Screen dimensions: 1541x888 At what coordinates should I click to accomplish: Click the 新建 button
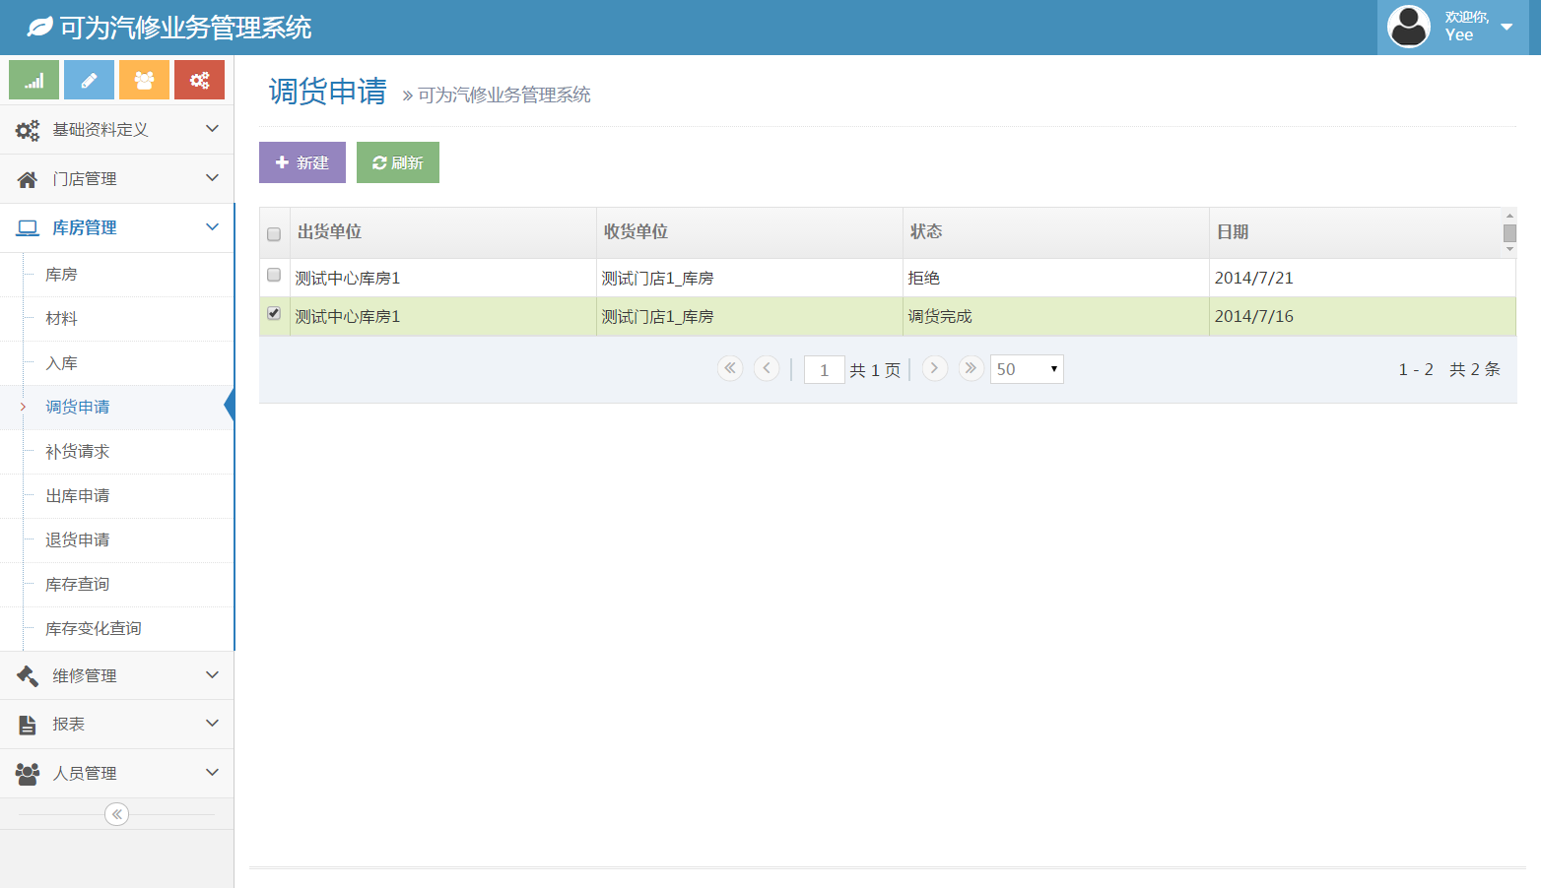pos(301,162)
